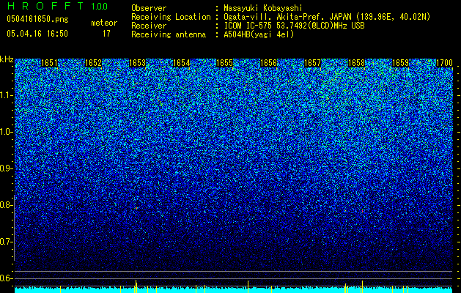Click the 1652 time marker
This screenshot has width=461, height=293.
click(x=94, y=63)
